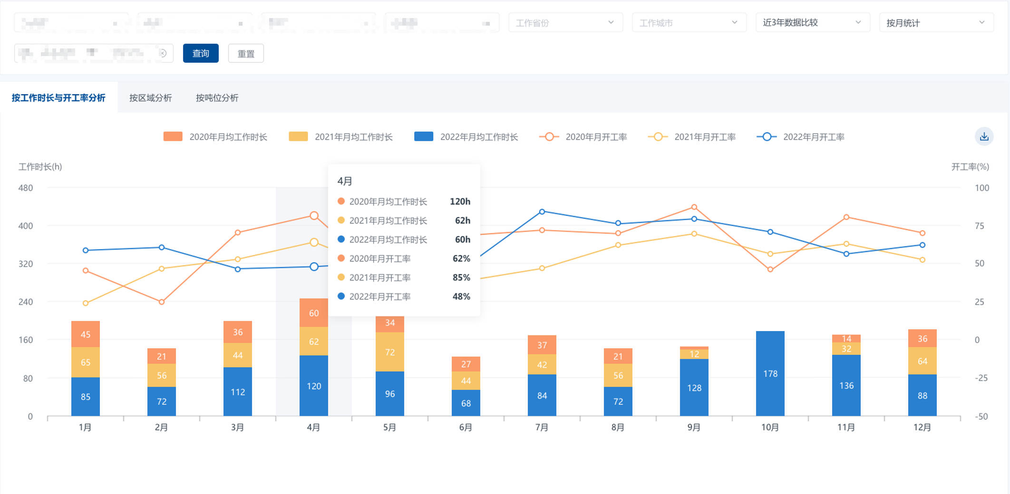
Task: Click the 查询 button
Action: tap(201, 53)
